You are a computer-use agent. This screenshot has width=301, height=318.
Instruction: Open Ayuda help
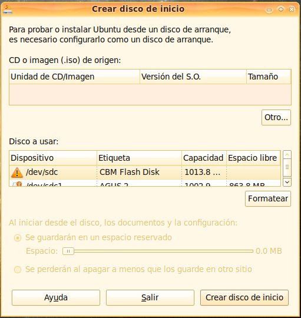click(56, 297)
